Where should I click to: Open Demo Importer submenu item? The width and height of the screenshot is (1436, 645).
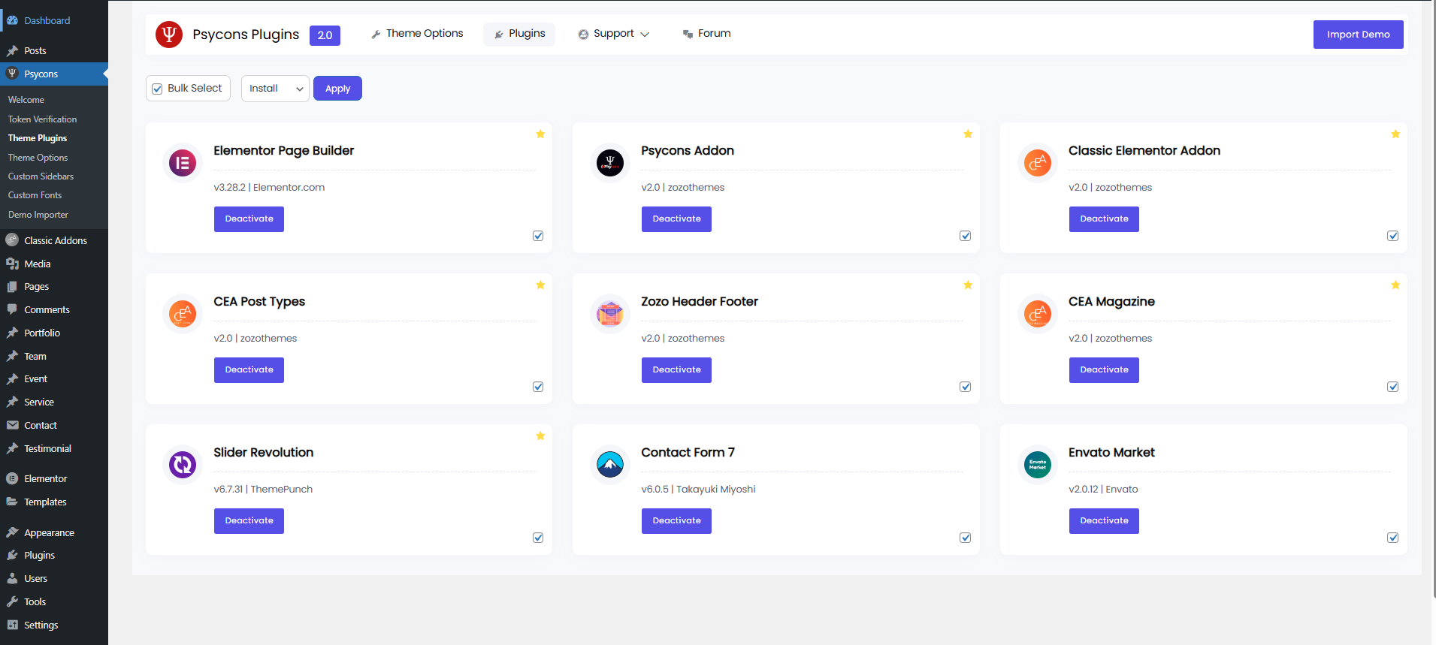click(x=38, y=215)
